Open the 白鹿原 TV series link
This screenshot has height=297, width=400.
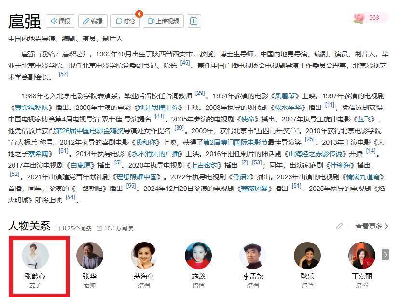coord(81,165)
